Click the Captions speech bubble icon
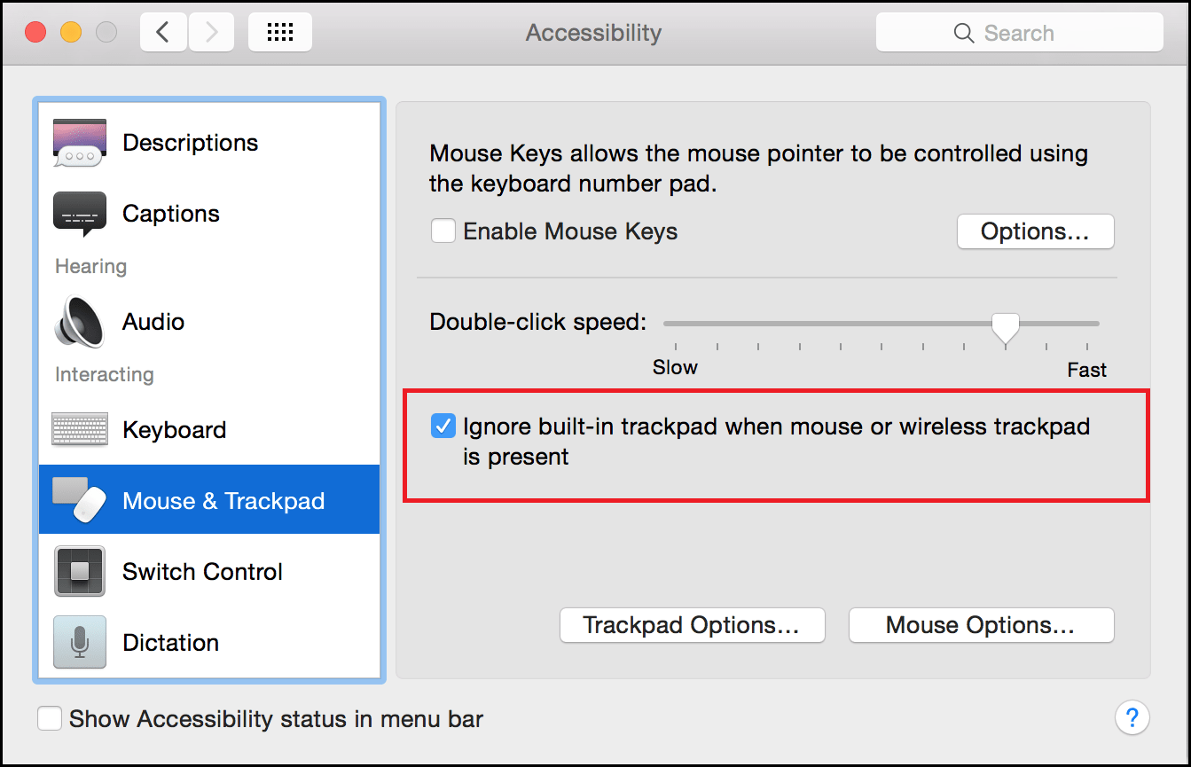The width and height of the screenshot is (1191, 767). (x=79, y=213)
